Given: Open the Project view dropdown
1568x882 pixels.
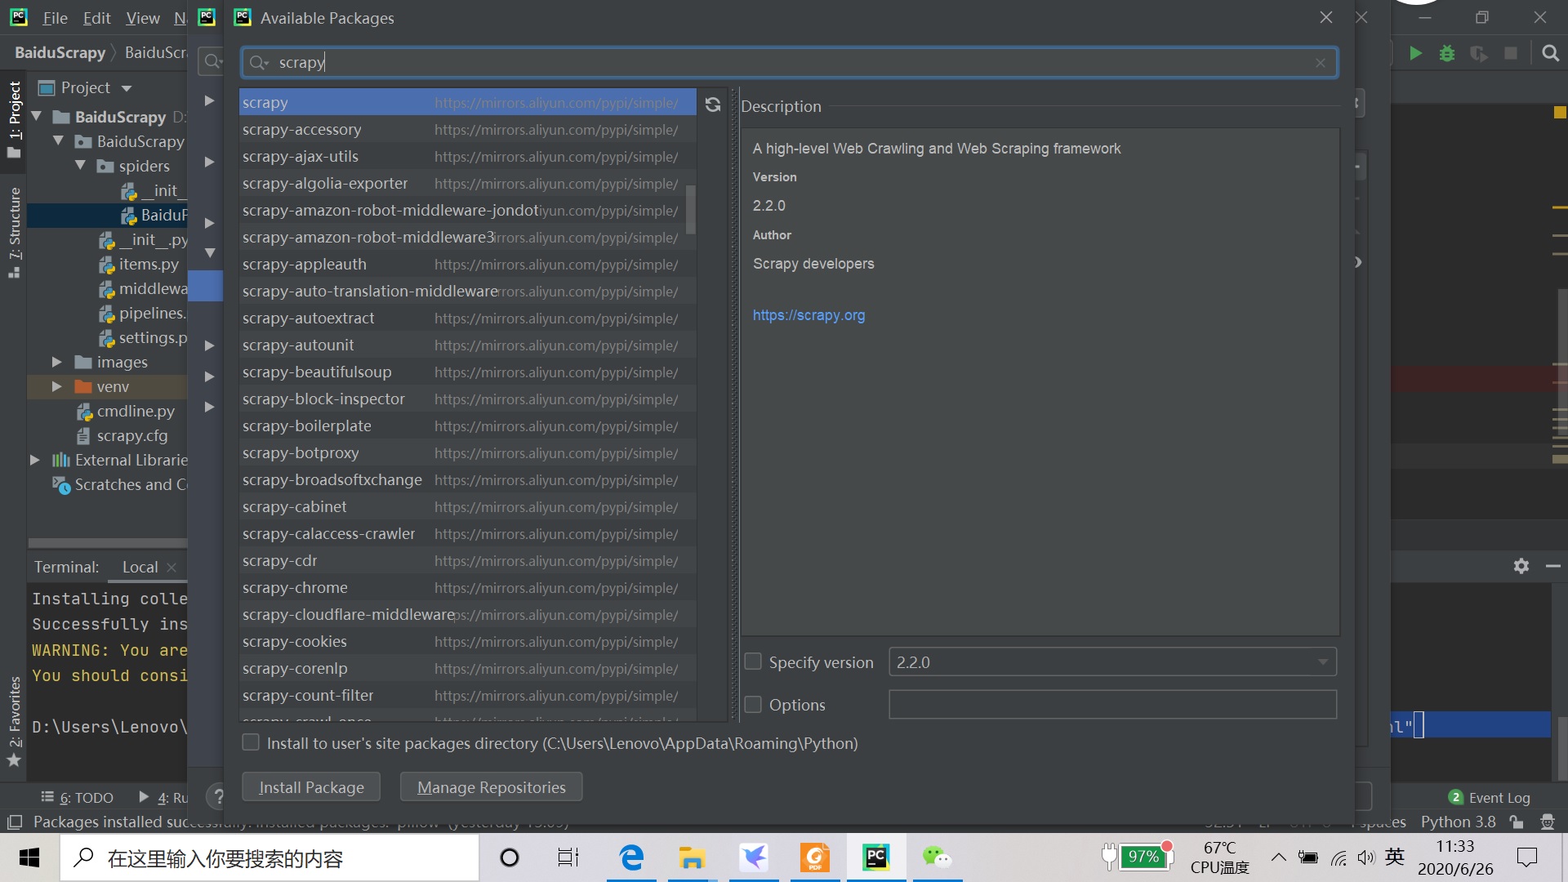Looking at the screenshot, I should click(127, 88).
